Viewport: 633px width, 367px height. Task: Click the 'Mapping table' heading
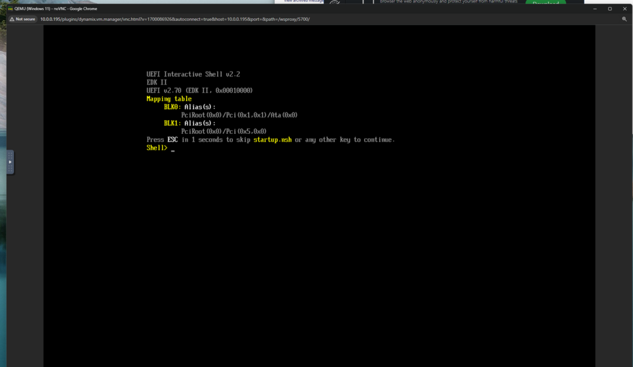pos(169,99)
